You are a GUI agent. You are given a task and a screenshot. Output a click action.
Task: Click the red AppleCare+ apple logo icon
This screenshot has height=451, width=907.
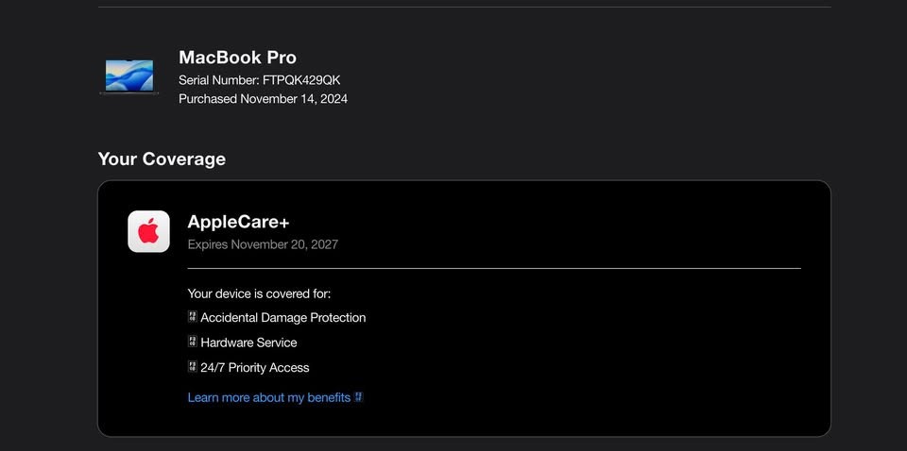(x=148, y=231)
